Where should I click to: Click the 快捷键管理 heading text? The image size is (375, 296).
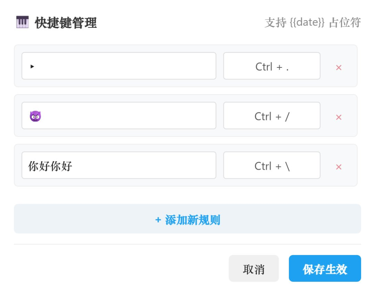click(66, 23)
